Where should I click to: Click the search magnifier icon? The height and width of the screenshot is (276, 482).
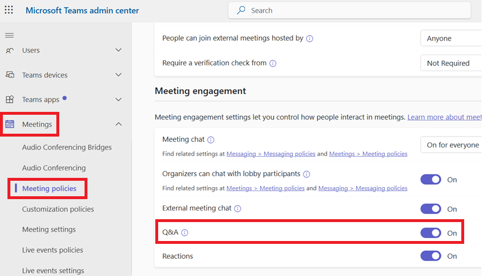pyautogui.click(x=241, y=10)
